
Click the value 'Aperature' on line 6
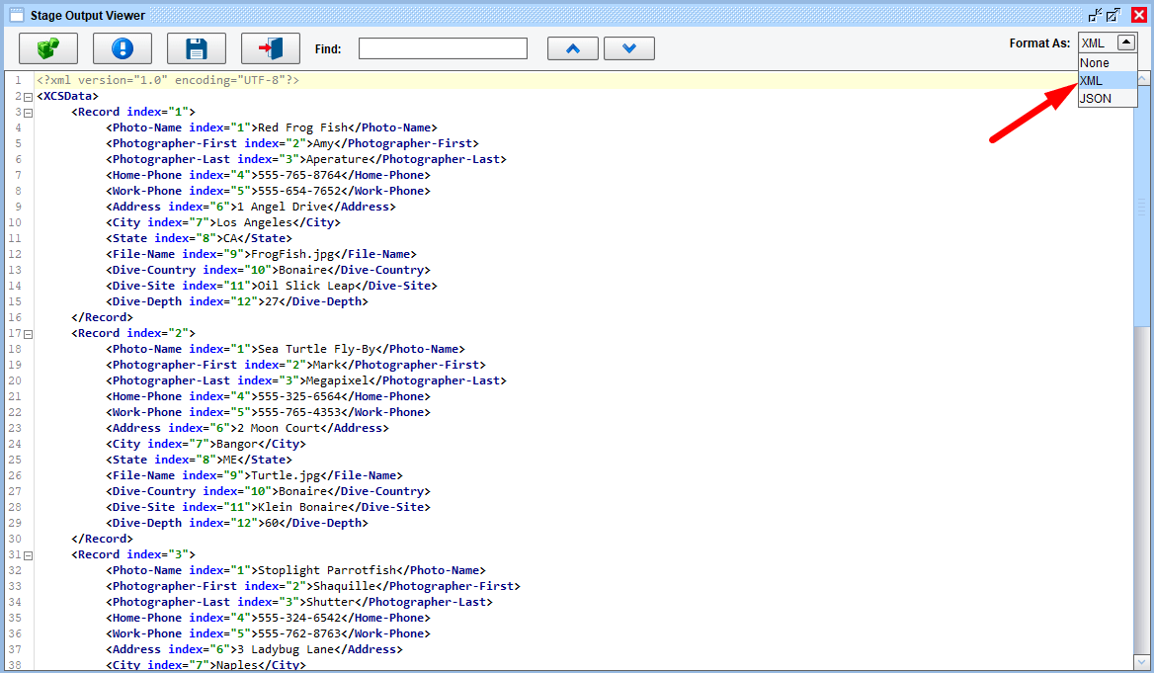[x=337, y=159]
